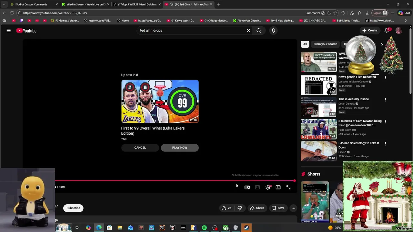
Task: Open Cam Newton Lowlights thumbnail
Action: tap(318, 129)
